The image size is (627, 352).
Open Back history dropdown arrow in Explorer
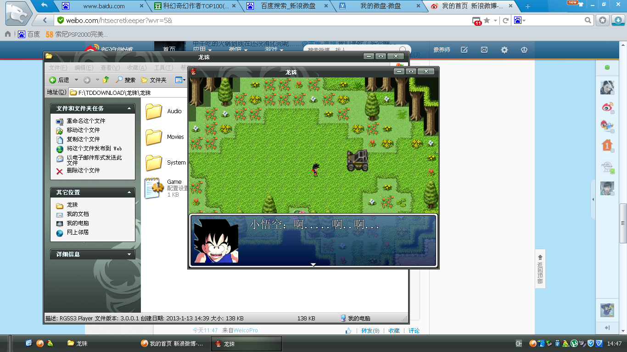click(77, 80)
